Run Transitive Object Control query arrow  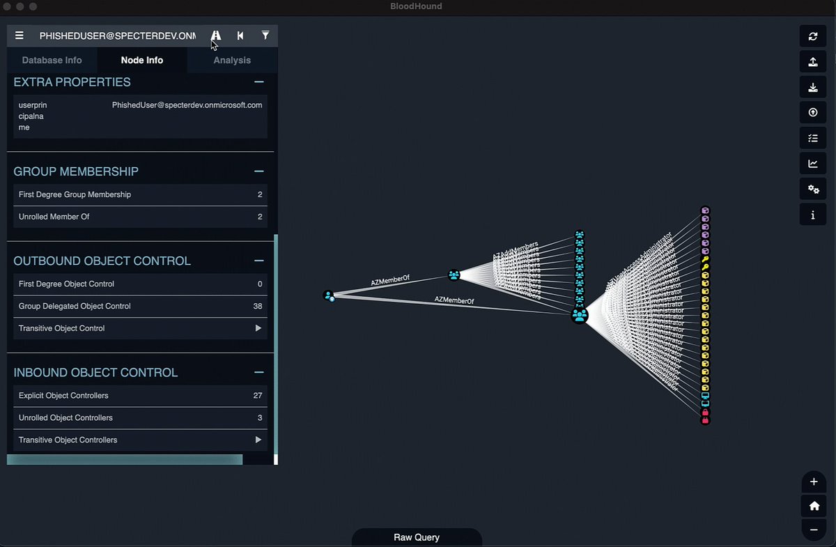(x=258, y=328)
